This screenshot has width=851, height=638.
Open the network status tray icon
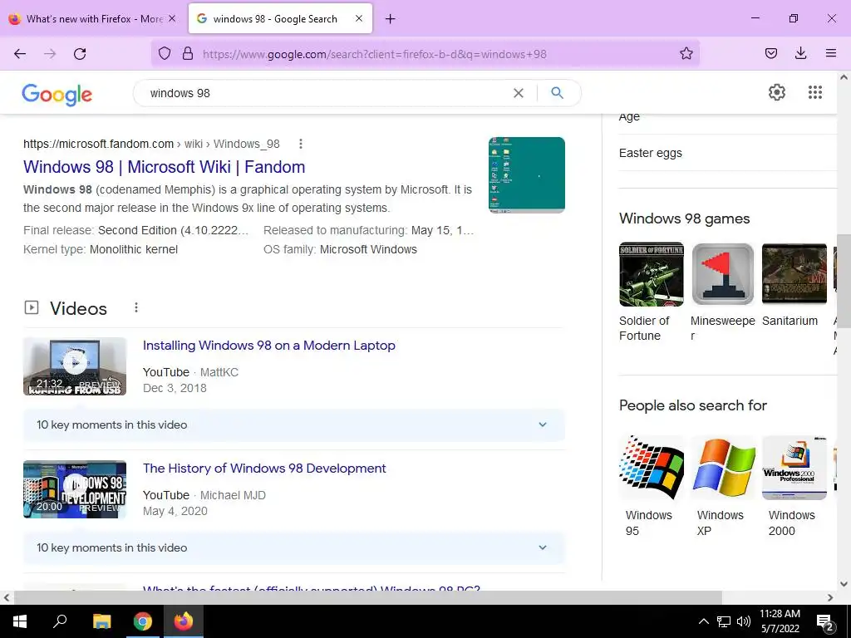coord(724,621)
